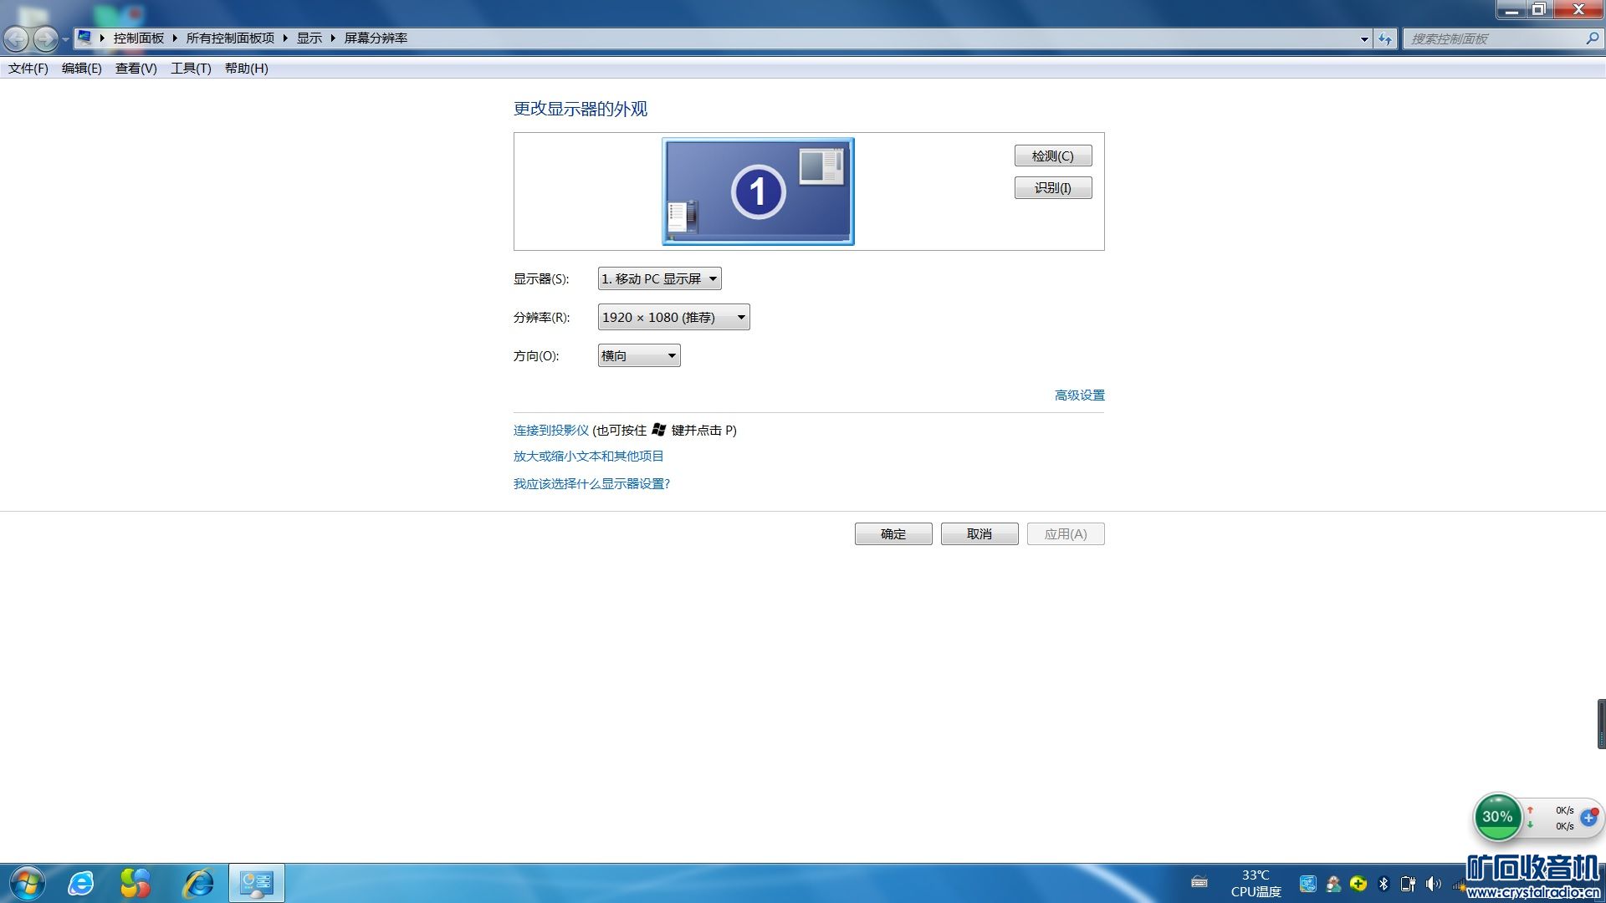The width and height of the screenshot is (1606, 903).
Task: Click the address bar refresh icon
Action: click(1385, 38)
